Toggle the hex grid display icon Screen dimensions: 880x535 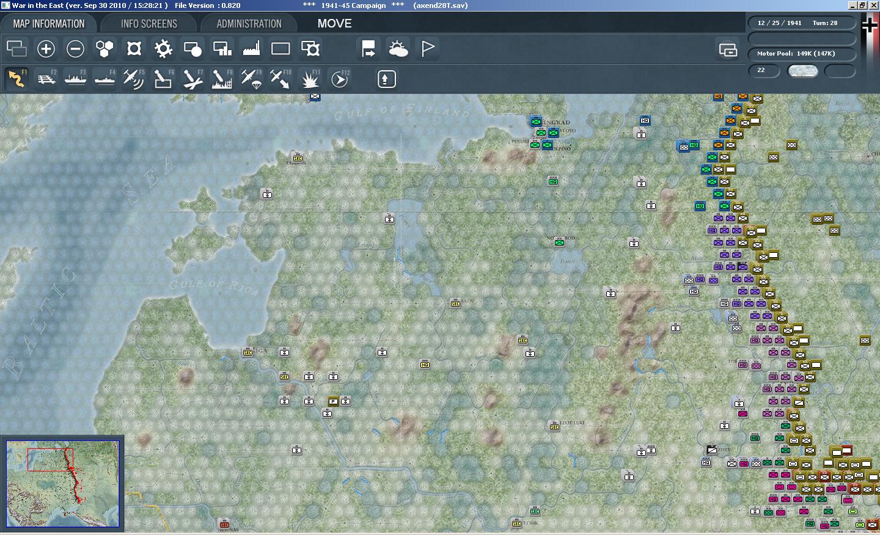click(105, 48)
